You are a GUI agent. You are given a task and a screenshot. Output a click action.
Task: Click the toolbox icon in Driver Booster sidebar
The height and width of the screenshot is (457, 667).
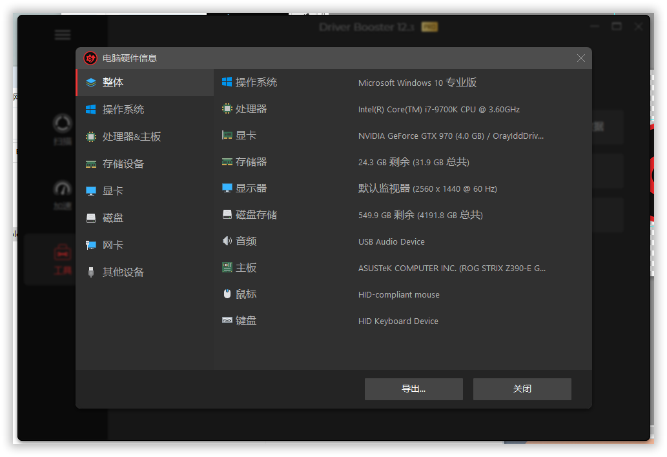[x=63, y=252]
